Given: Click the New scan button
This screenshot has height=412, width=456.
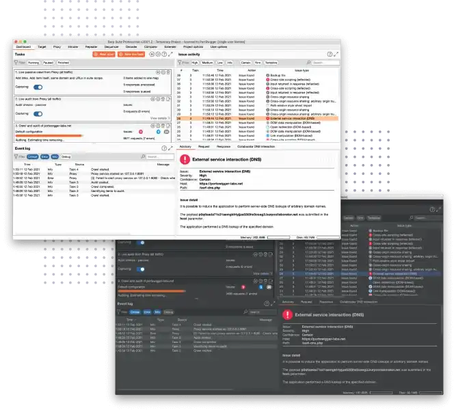Looking at the screenshot, I should 104,55.
